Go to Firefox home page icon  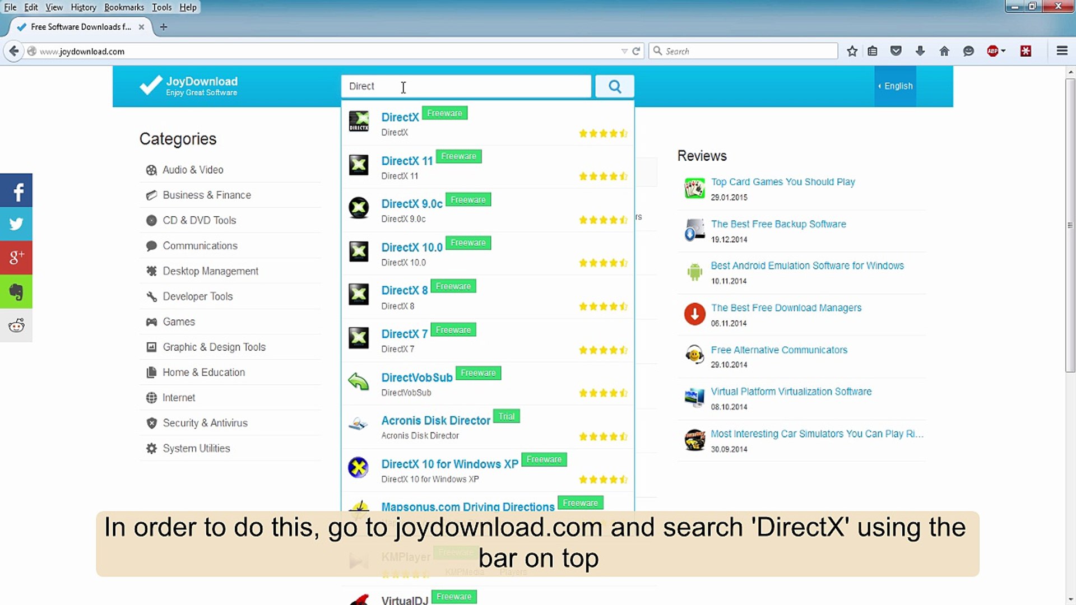(944, 51)
